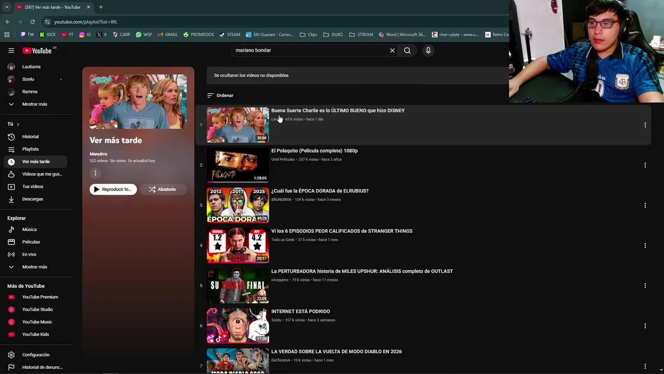Open the YouTube hamburger guide menu
This screenshot has height=374, width=664.
tap(11, 50)
